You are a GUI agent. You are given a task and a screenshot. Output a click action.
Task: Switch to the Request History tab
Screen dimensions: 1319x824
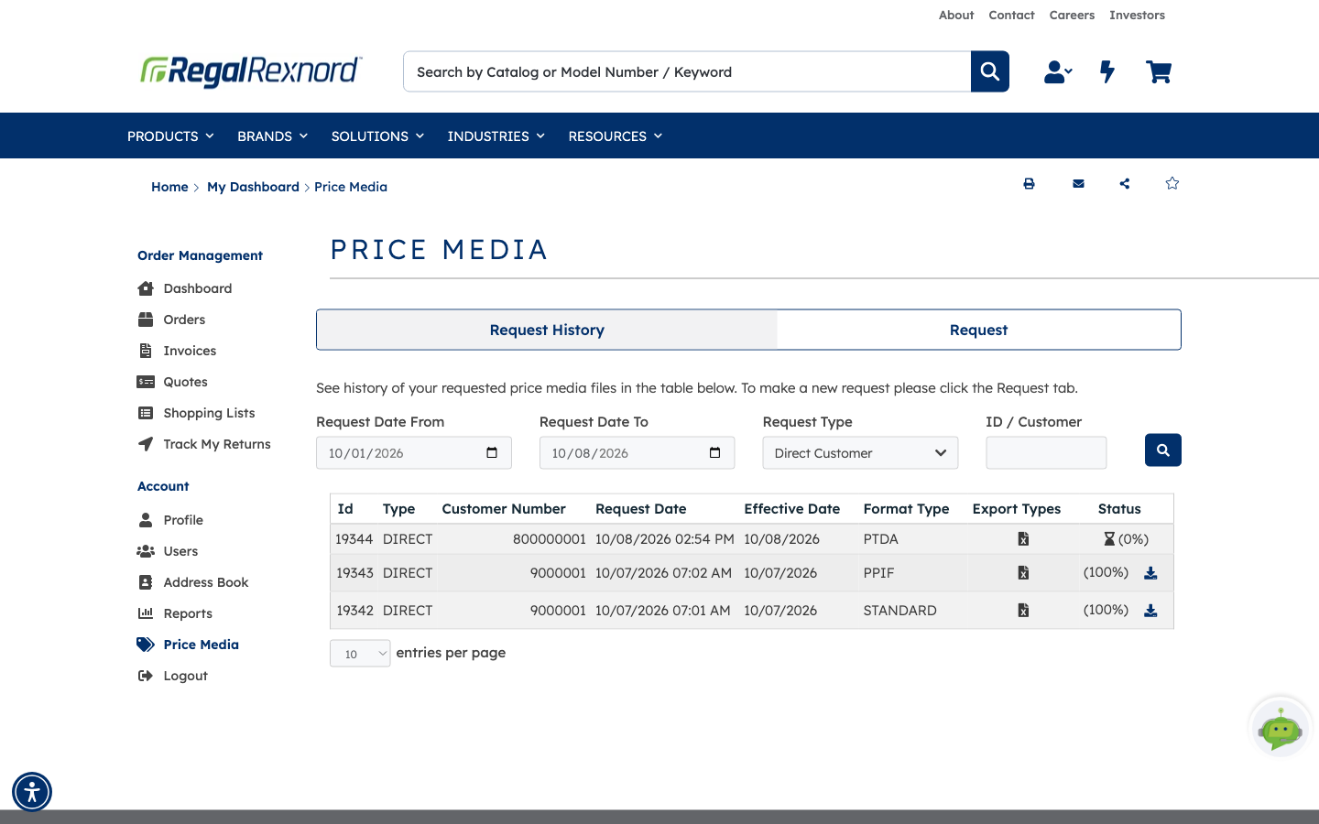pos(547,330)
